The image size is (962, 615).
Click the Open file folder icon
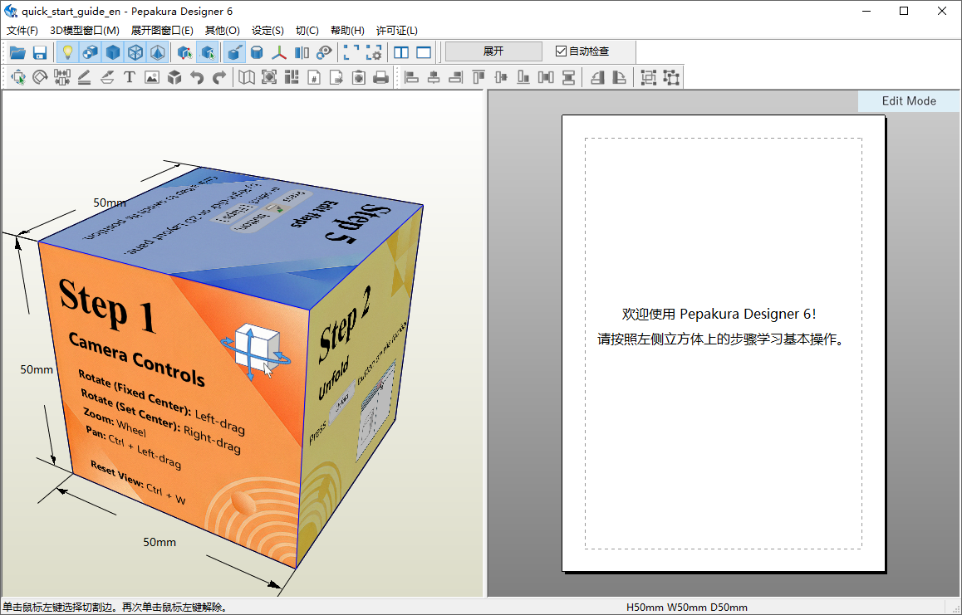17,51
